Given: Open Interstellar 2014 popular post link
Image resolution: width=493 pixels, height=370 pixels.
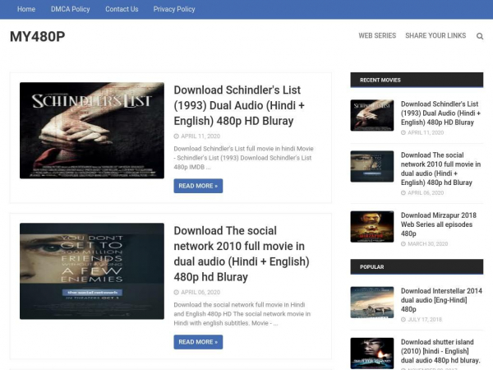Looking at the screenshot, I should pos(441,300).
